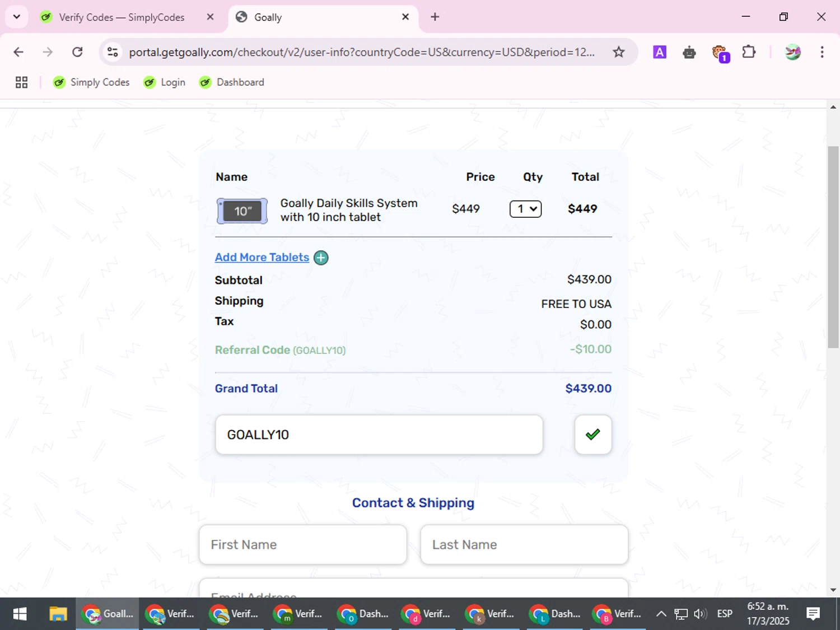Restore down the Chrome window
This screenshot has height=630, width=840.
[x=783, y=17]
